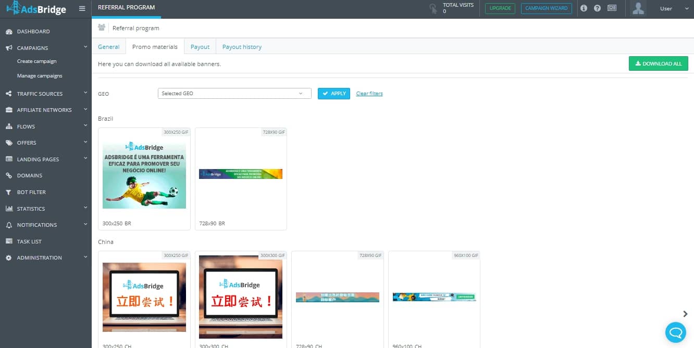Switch to the General tab
This screenshot has width=694, height=348.
coord(109,47)
